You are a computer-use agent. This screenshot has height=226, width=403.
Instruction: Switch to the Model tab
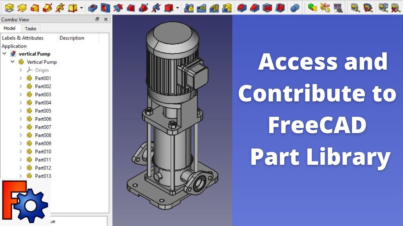click(x=9, y=28)
